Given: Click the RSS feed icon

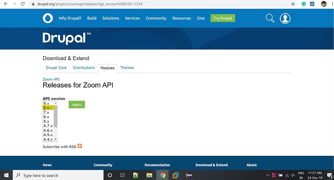Looking at the screenshot, I should [x=79, y=146].
